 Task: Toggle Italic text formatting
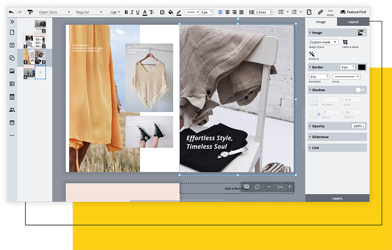[132, 12]
